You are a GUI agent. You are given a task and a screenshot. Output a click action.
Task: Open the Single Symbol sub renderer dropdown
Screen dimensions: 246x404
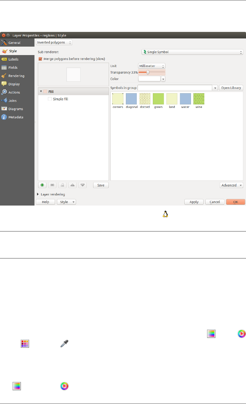192,52
